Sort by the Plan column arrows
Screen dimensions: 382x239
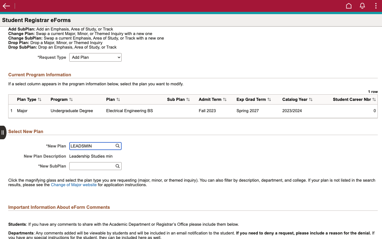click(x=118, y=99)
